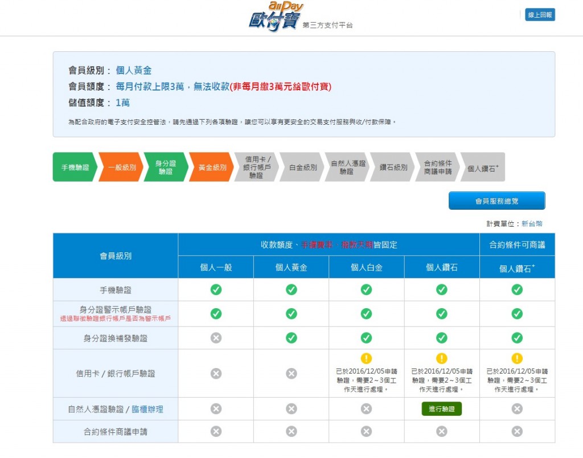This screenshot has height=458, width=583.
Task: Click 自然人憑證驗證 gray X under 個人鑽石+
Action: [517, 409]
